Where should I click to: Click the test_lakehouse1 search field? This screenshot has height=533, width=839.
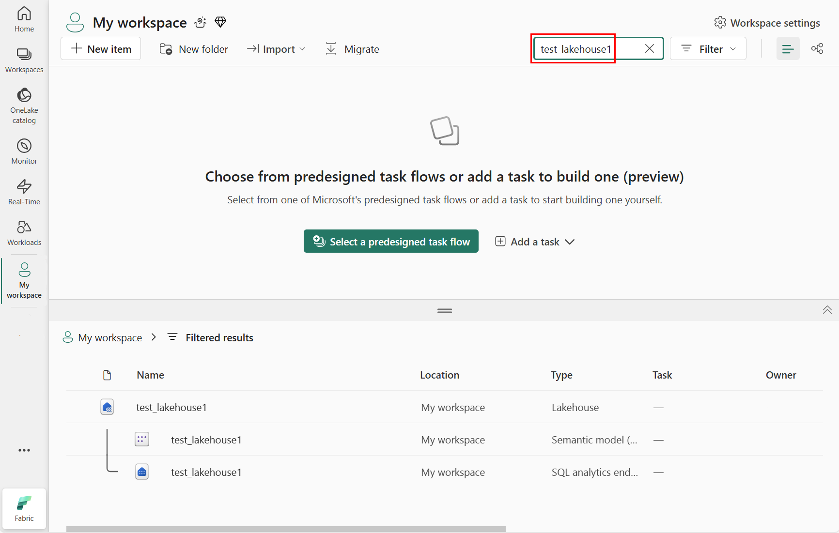pyautogui.click(x=589, y=49)
